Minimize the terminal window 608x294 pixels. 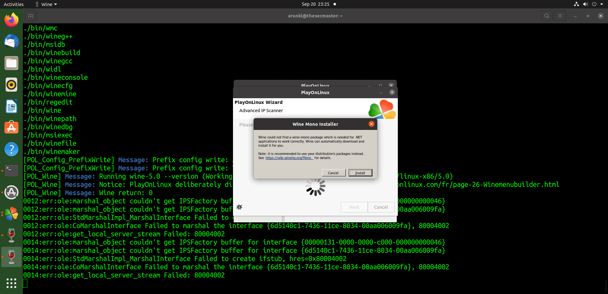(575, 16)
